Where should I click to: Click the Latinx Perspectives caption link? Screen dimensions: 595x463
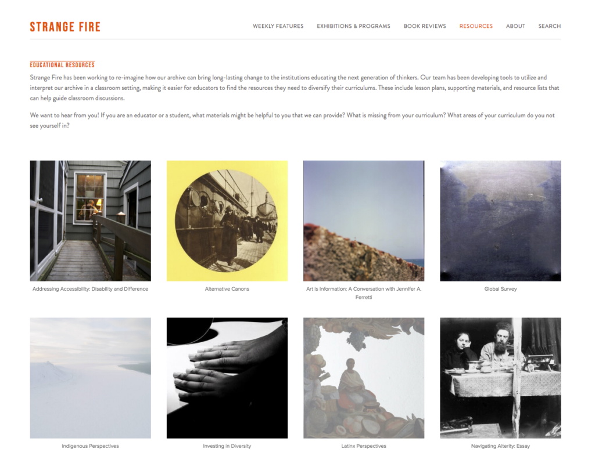click(x=364, y=446)
